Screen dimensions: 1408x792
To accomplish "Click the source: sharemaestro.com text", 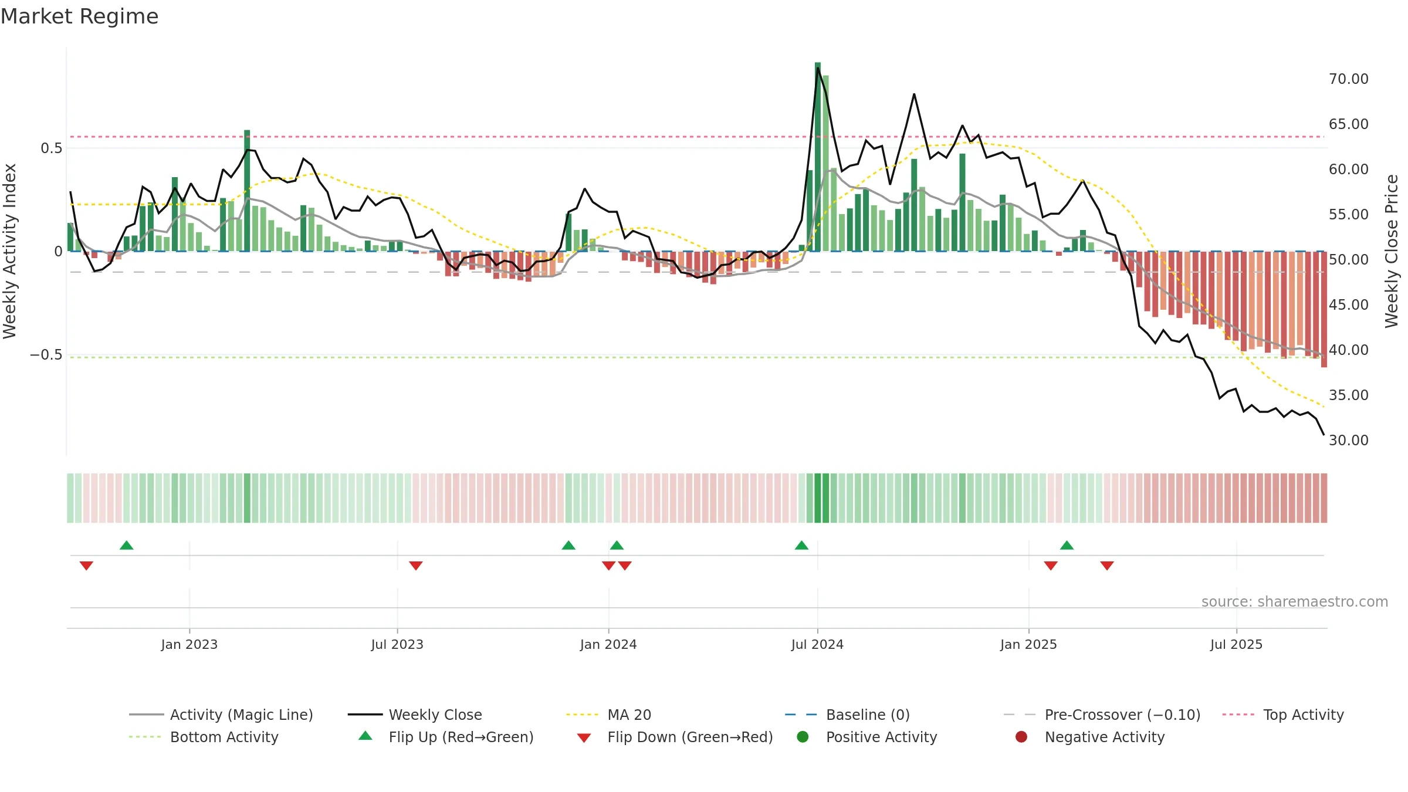I will [1295, 601].
